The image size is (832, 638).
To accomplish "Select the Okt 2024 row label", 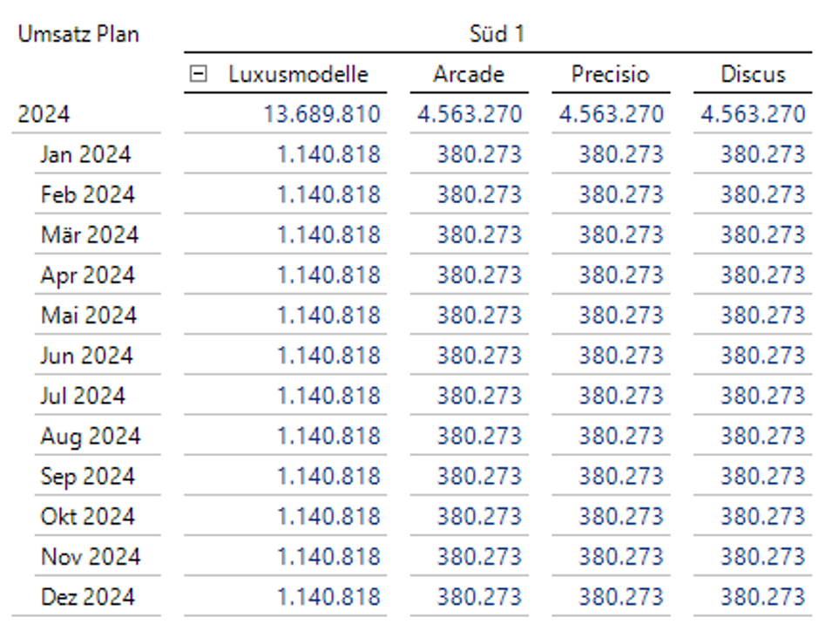I will [x=87, y=516].
